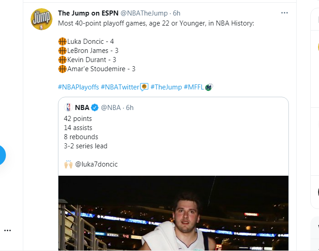Open the #MFFL hashtag
Screen dimensions: 319x251
193,87
